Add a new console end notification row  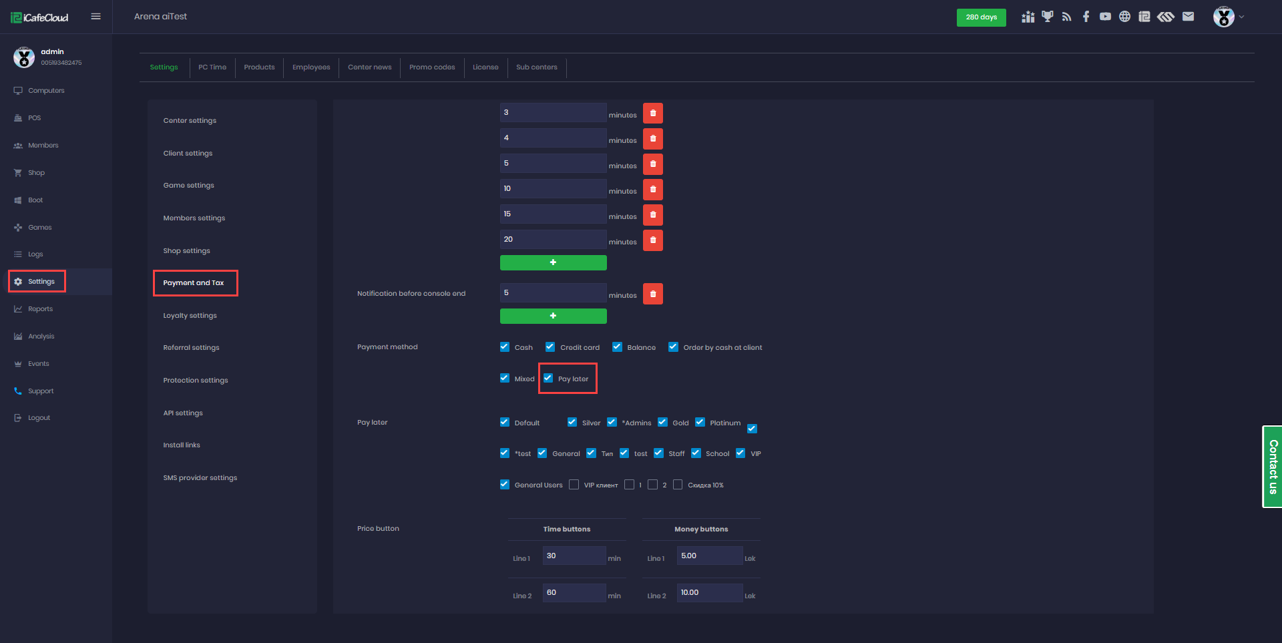point(553,316)
